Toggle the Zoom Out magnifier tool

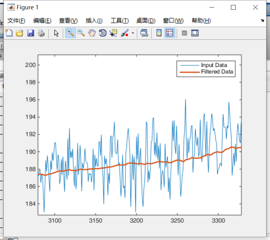pos(81,33)
